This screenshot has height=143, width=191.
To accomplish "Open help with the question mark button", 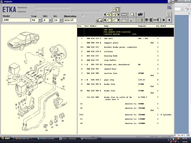I will [169, 15].
